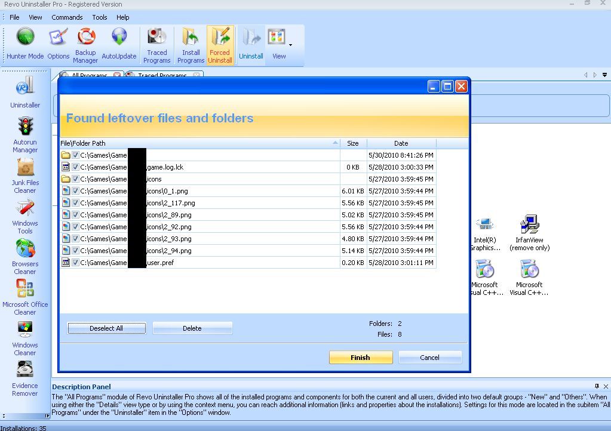Click Finish to complete the uninstall
This screenshot has width=611, height=431.
point(360,357)
